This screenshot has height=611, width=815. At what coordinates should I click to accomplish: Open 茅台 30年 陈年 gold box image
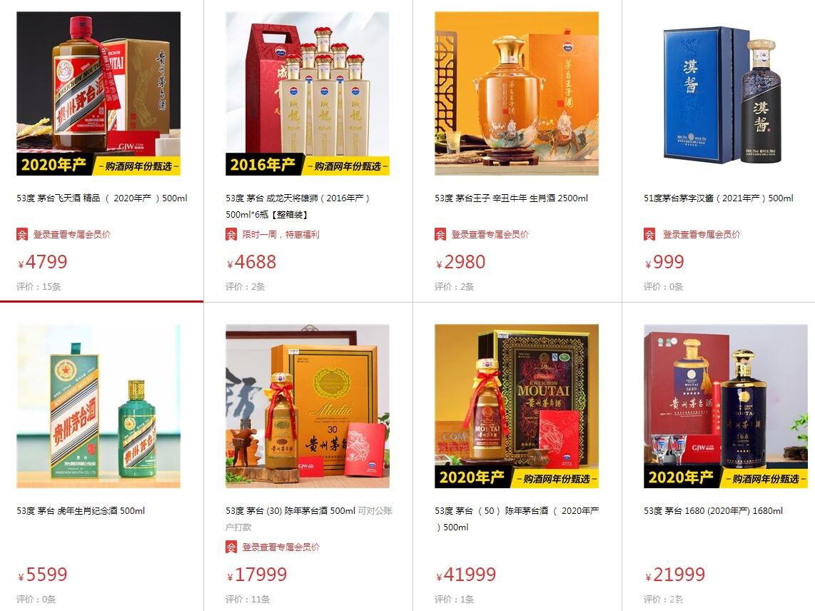click(x=308, y=406)
